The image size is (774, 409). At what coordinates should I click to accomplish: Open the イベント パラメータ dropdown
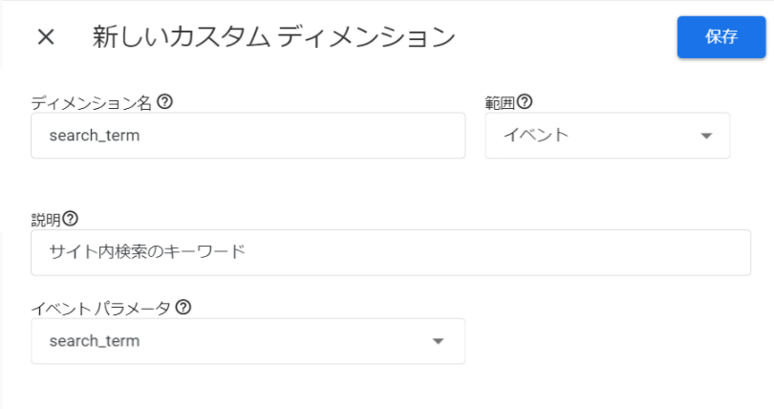[247, 341]
